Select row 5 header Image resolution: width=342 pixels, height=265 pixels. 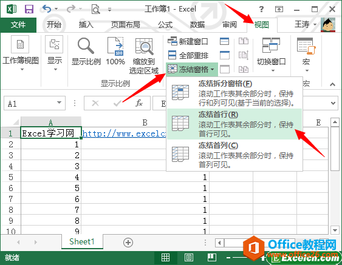tap(11, 177)
